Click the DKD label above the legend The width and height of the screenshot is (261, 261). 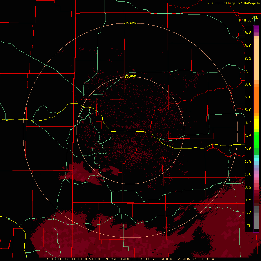coord(255,17)
